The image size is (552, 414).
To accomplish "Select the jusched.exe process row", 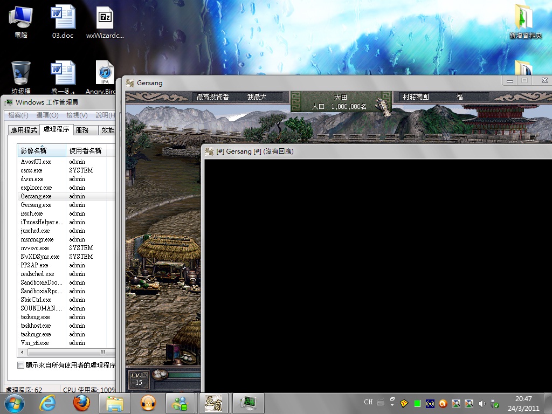I will 66,231.
